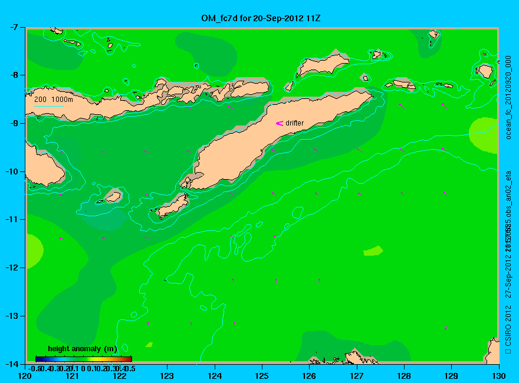Click latitude axis label '-7'
The image size is (519, 383).
tap(13, 27)
